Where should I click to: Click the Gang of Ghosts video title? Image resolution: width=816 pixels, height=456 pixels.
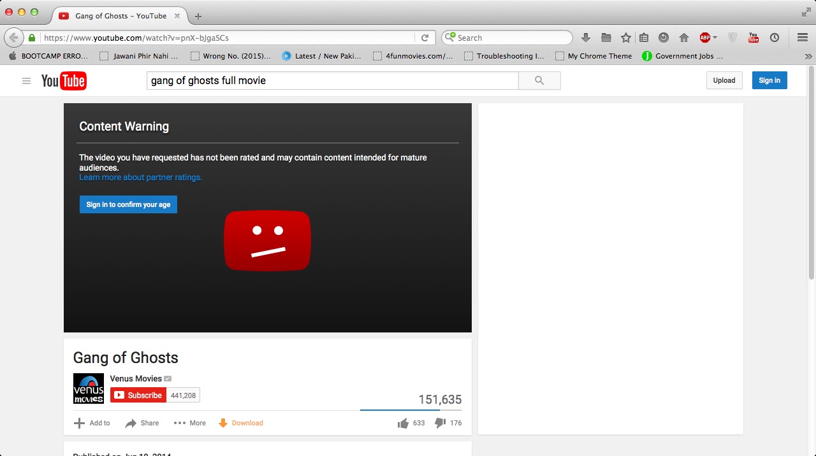[126, 358]
